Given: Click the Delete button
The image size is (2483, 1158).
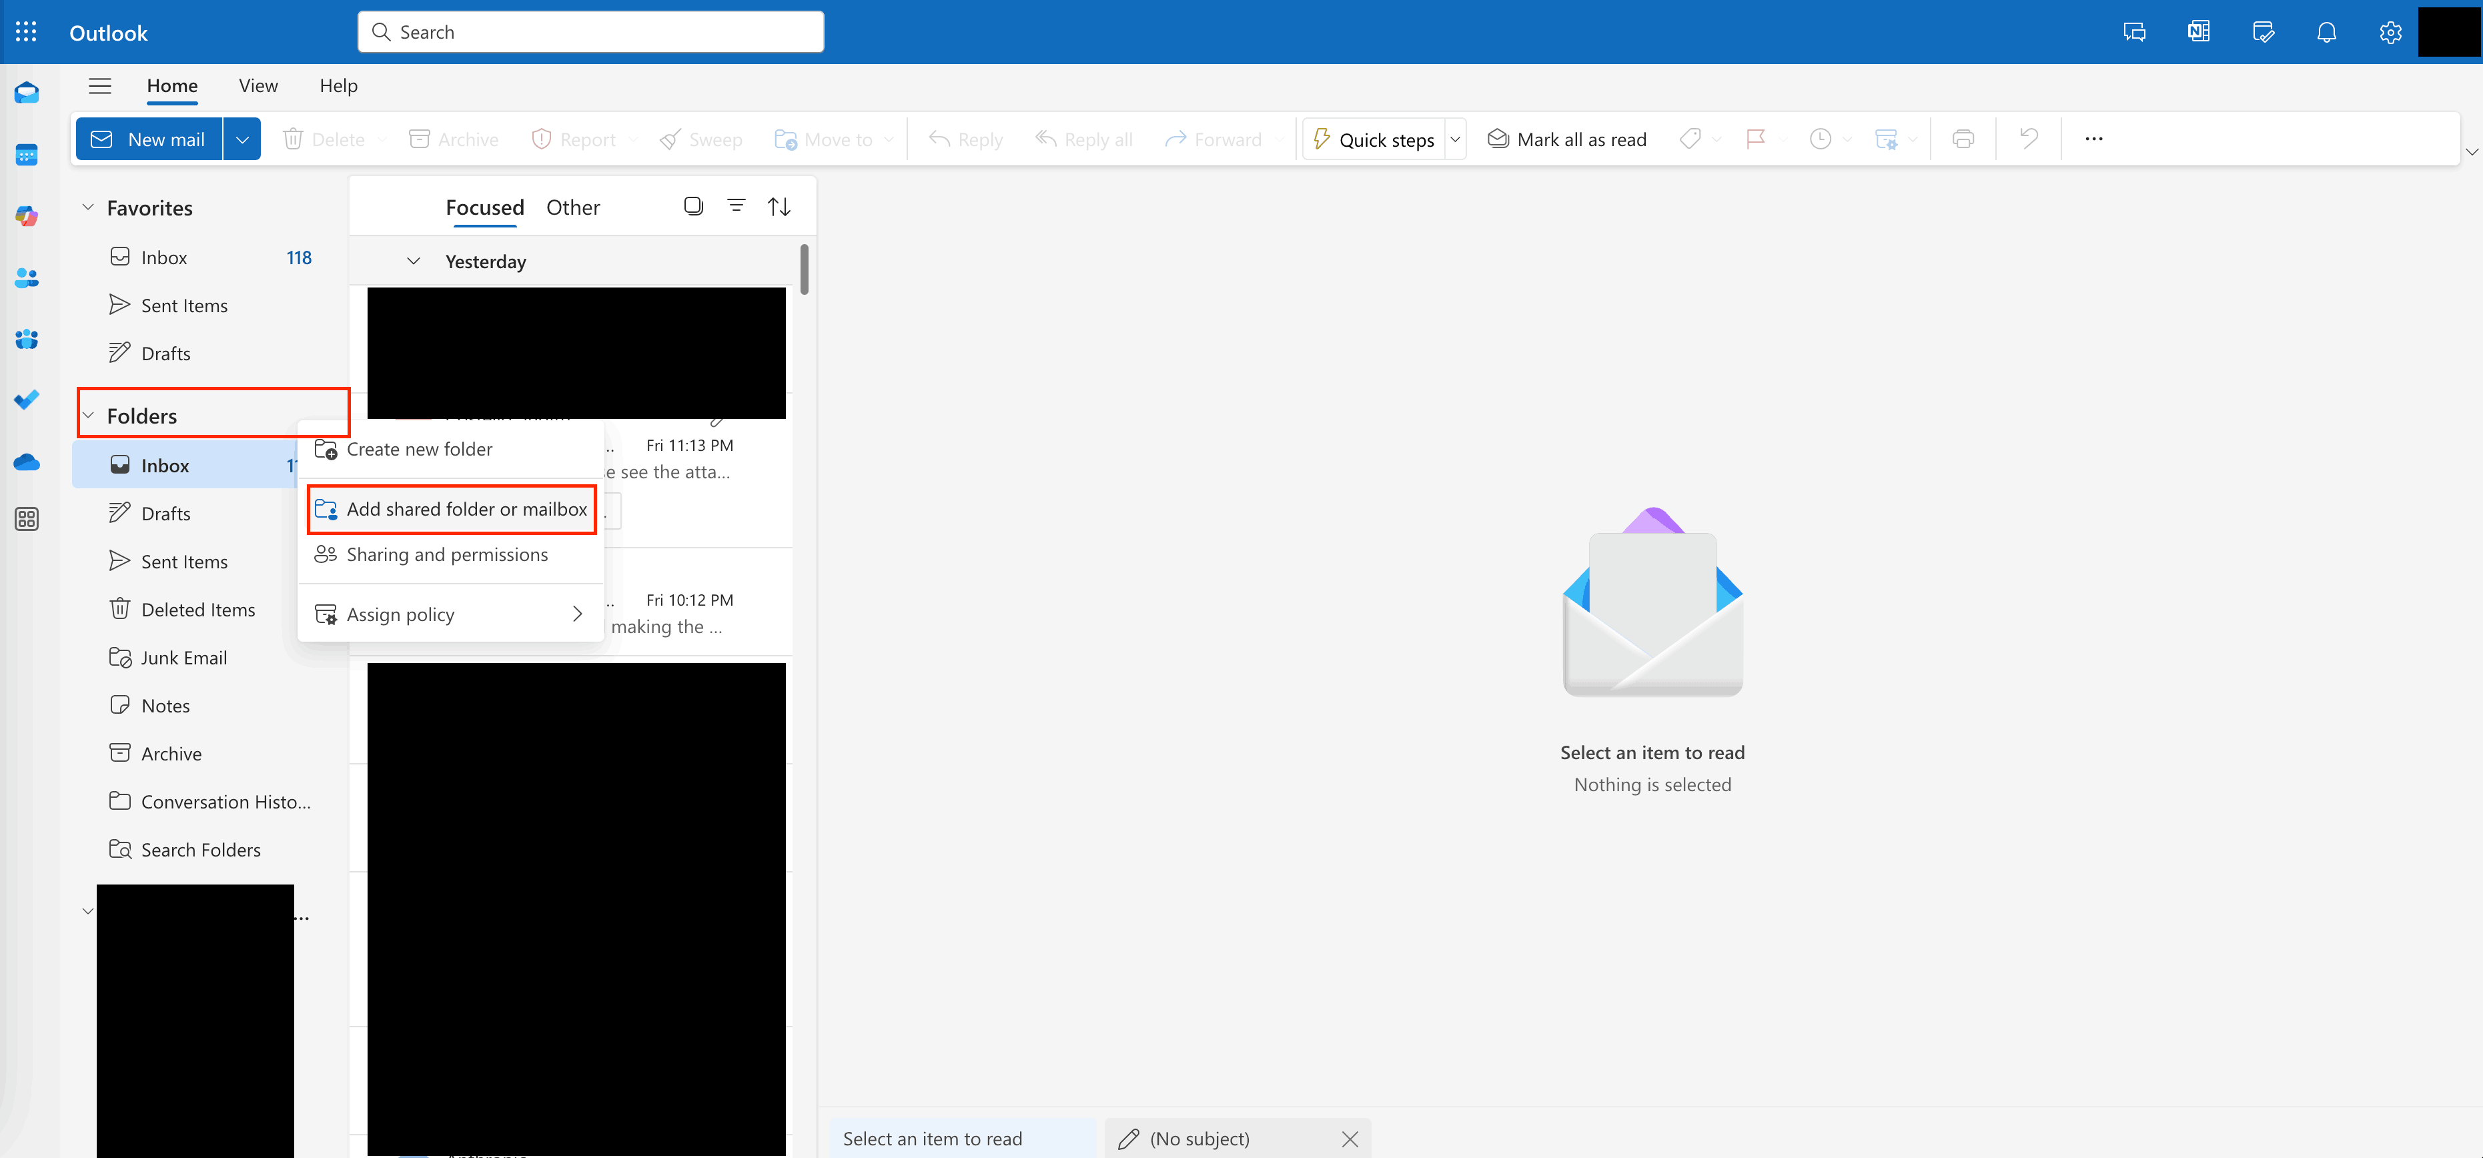Looking at the screenshot, I should [324, 139].
